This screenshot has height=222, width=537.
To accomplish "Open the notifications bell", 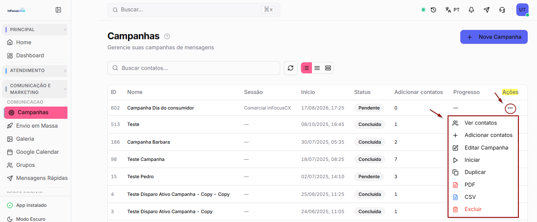I will tap(471, 10).
